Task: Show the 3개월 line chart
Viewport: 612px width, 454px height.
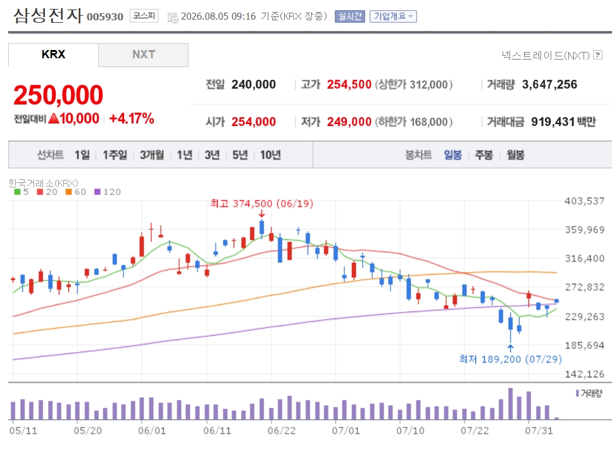Action: tap(152, 155)
